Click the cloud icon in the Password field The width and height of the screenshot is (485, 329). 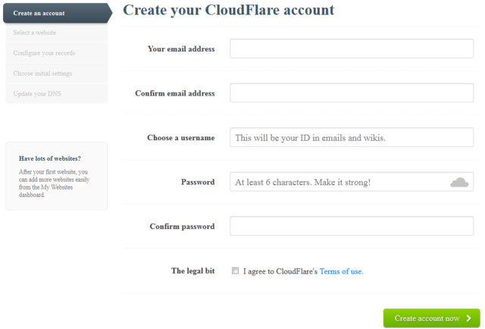click(x=459, y=183)
